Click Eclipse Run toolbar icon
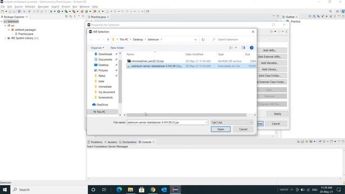This screenshot has width=345, height=194. click(59, 11)
